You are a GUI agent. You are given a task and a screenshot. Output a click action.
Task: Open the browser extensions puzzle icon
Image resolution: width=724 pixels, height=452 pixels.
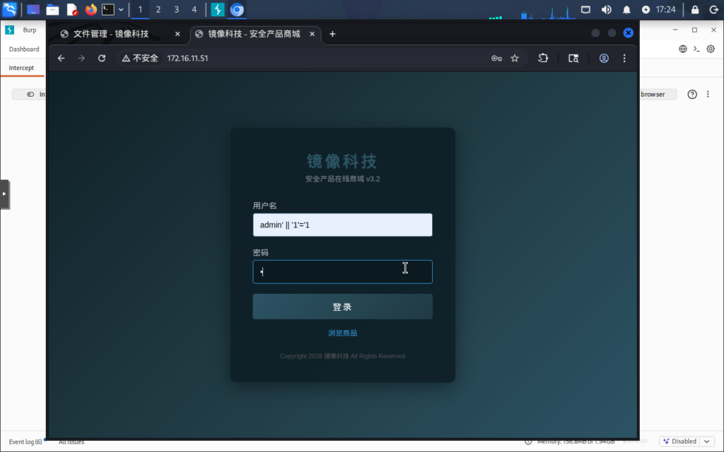pyautogui.click(x=543, y=59)
